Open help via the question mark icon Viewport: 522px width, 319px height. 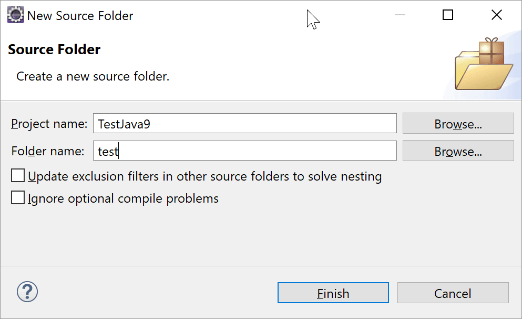27,291
